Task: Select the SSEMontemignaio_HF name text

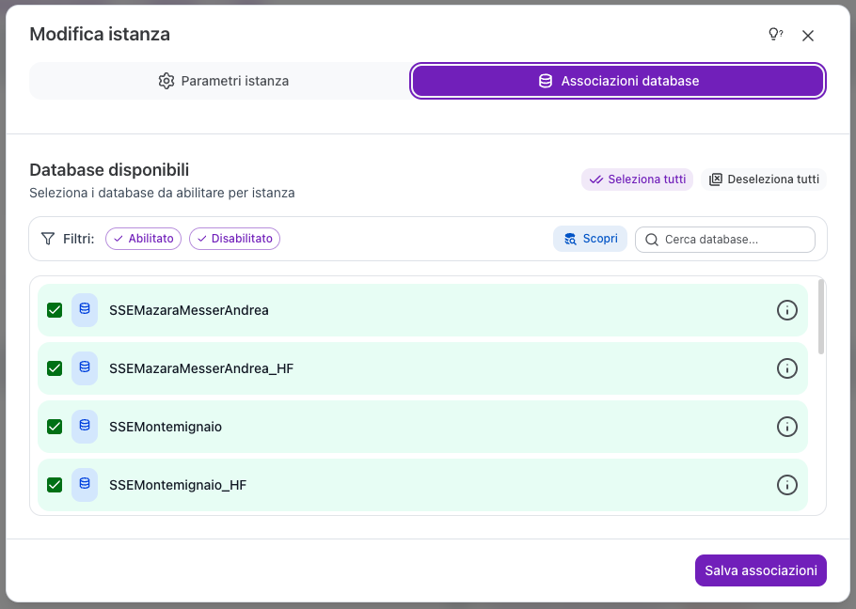Action: point(178,485)
